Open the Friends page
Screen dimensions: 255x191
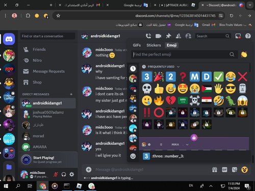click(x=48, y=49)
